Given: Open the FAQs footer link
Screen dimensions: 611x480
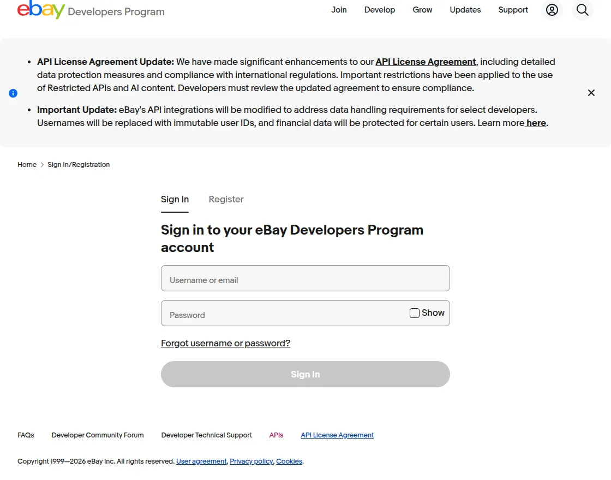Looking at the screenshot, I should click(26, 435).
